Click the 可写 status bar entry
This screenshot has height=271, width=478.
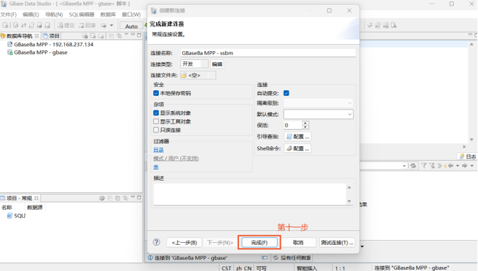click(261, 268)
